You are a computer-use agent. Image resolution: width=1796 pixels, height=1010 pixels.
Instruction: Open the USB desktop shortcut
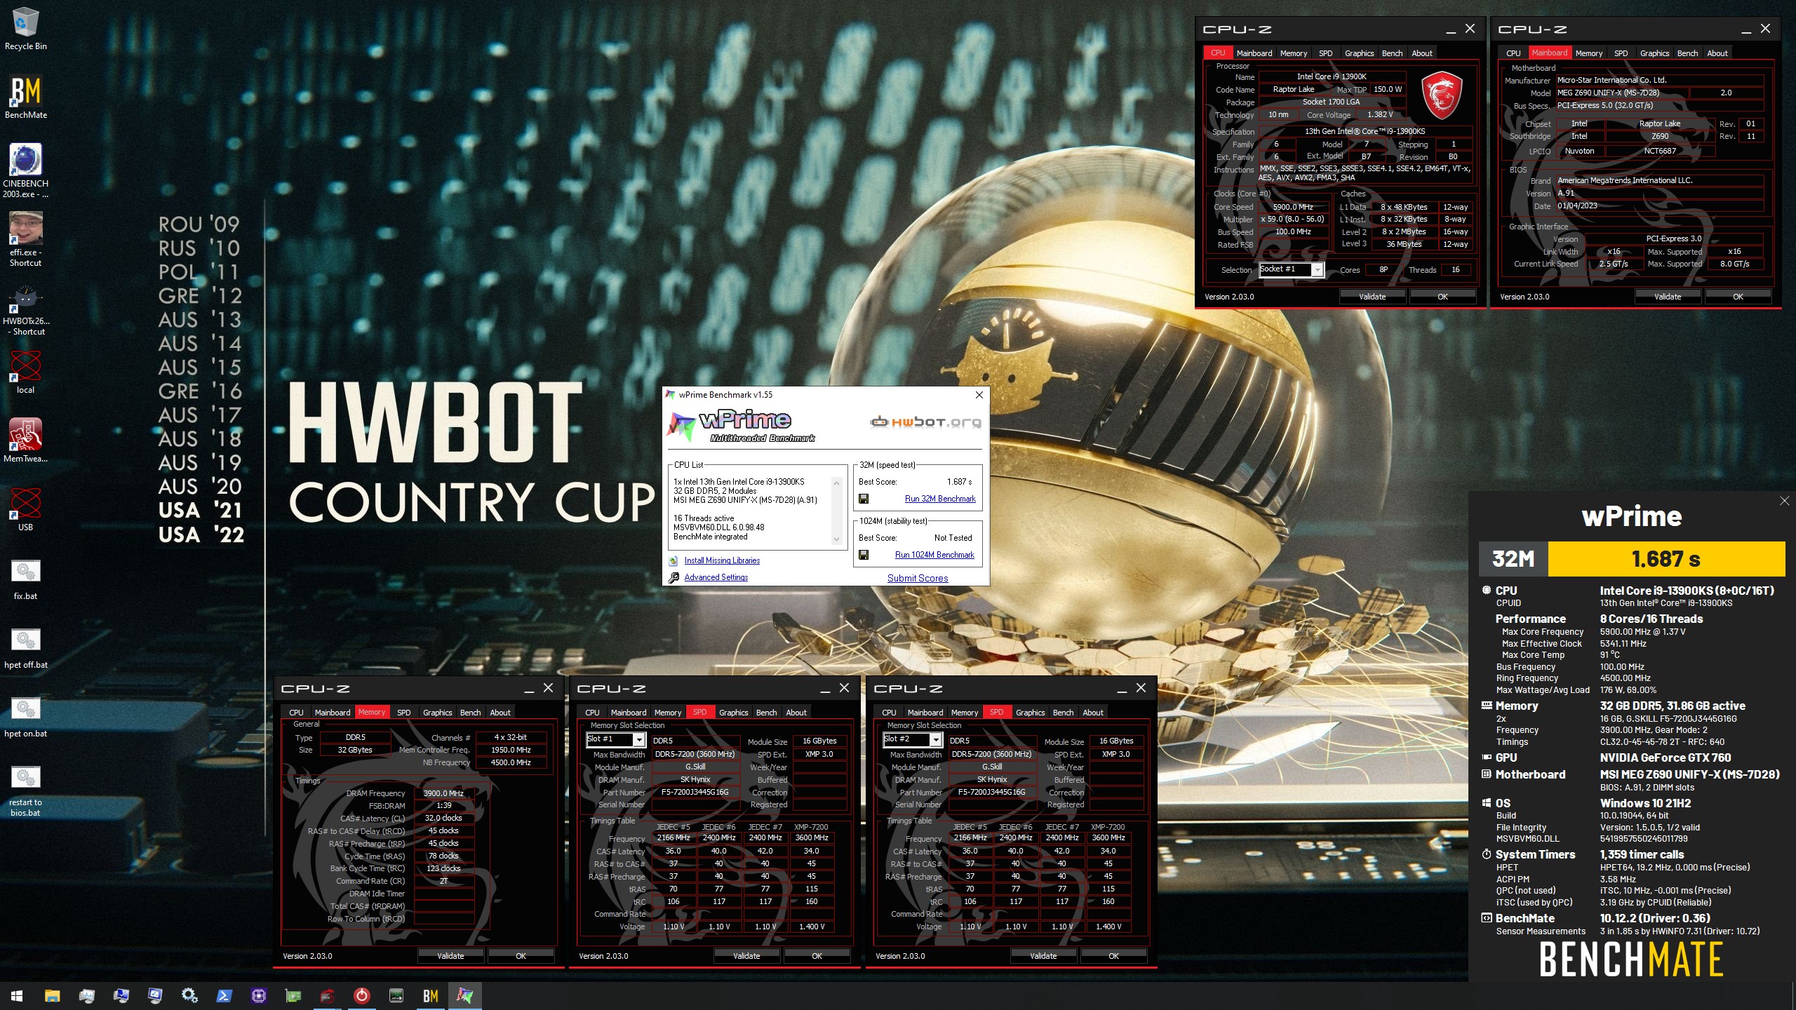(x=25, y=509)
